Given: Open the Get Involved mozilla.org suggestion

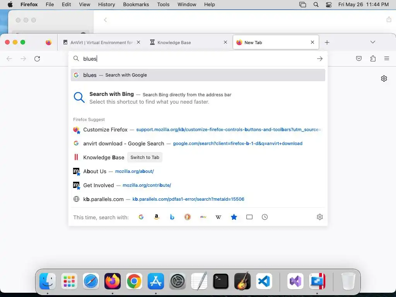Looking at the screenshot, I should pos(198,185).
